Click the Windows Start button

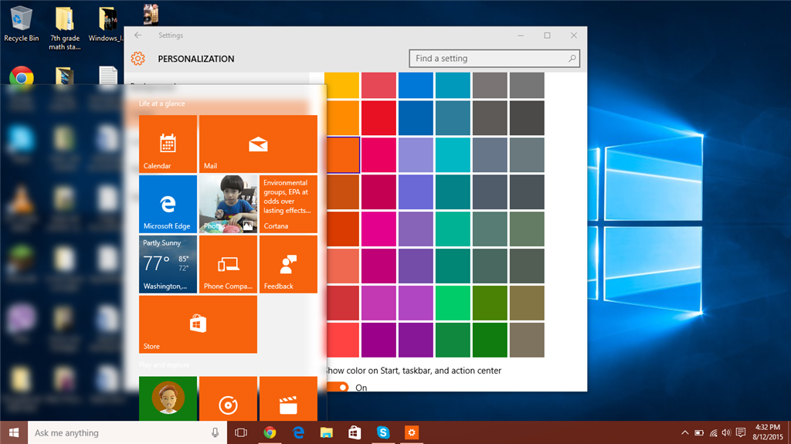click(x=14, y=432)
